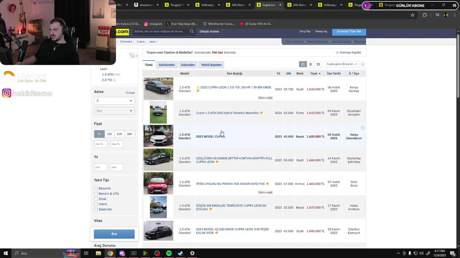Open the 20 Guitar Riffs YouTube bookmark
The width and height of the screenshot is (460, 258).
pos(256,24)
